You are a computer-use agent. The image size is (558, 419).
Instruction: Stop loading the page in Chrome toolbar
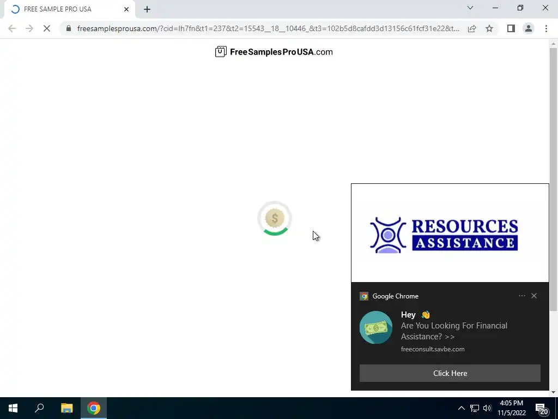[47, 28]
